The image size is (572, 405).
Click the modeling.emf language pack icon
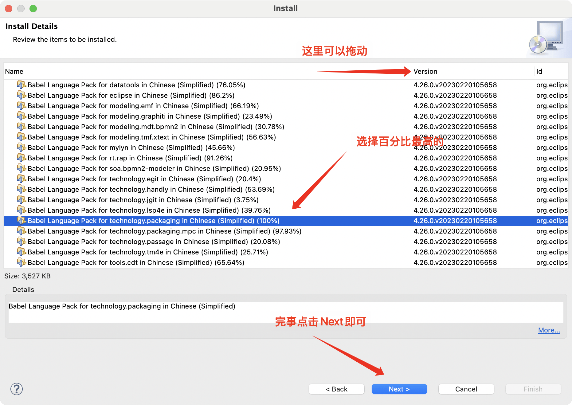(21, 105)
